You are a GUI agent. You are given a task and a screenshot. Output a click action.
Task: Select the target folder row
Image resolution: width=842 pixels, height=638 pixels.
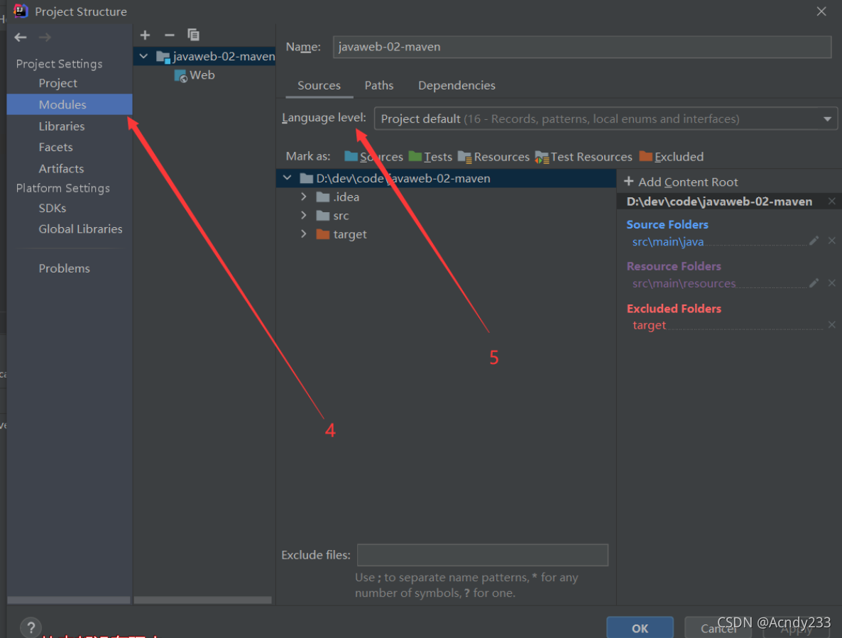point(446,234)
